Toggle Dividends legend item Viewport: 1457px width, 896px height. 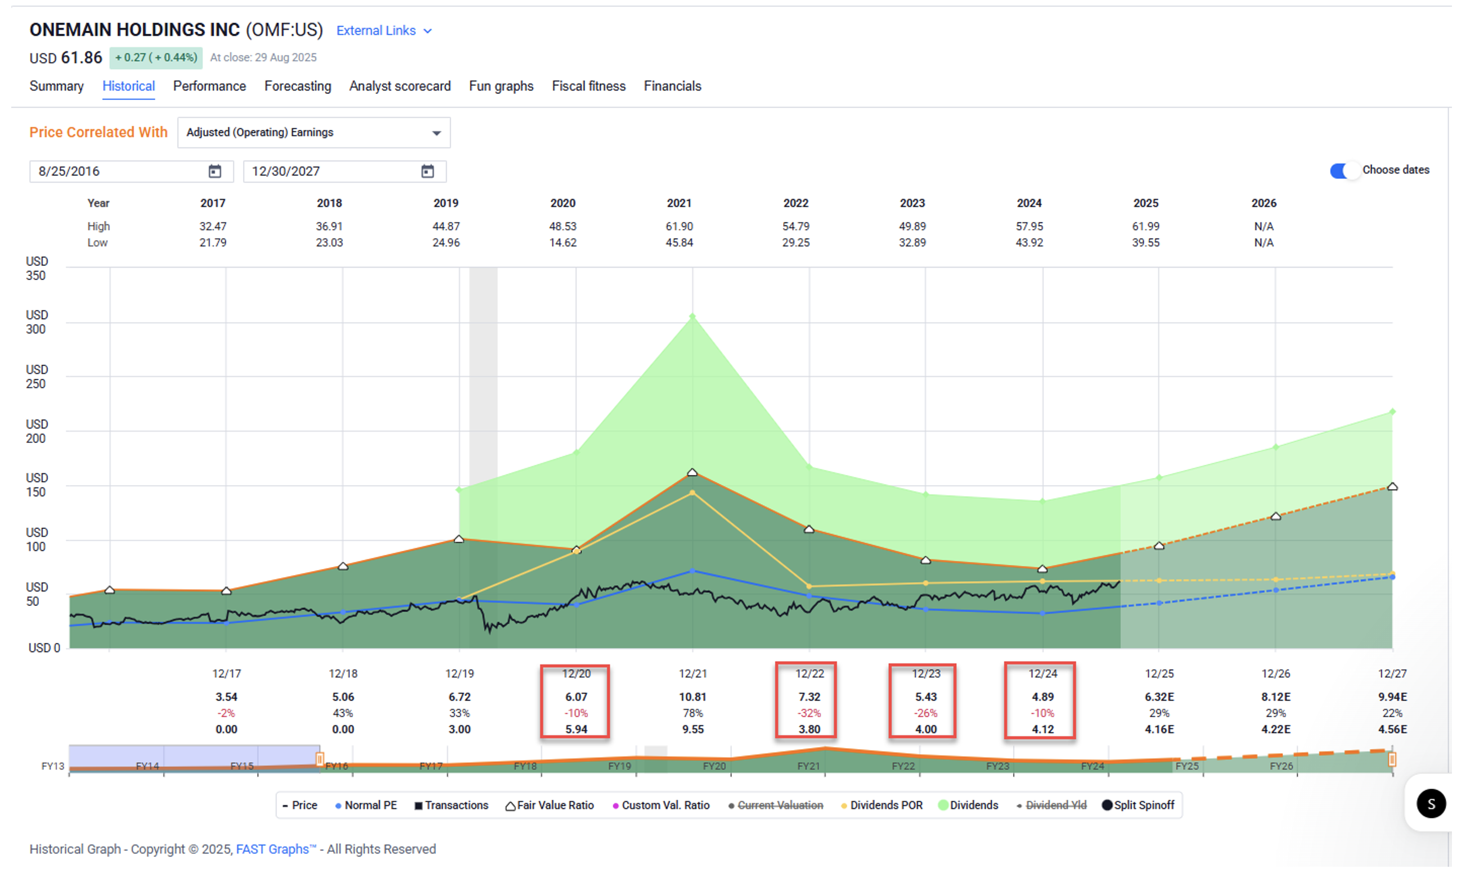tap(968, 805)
